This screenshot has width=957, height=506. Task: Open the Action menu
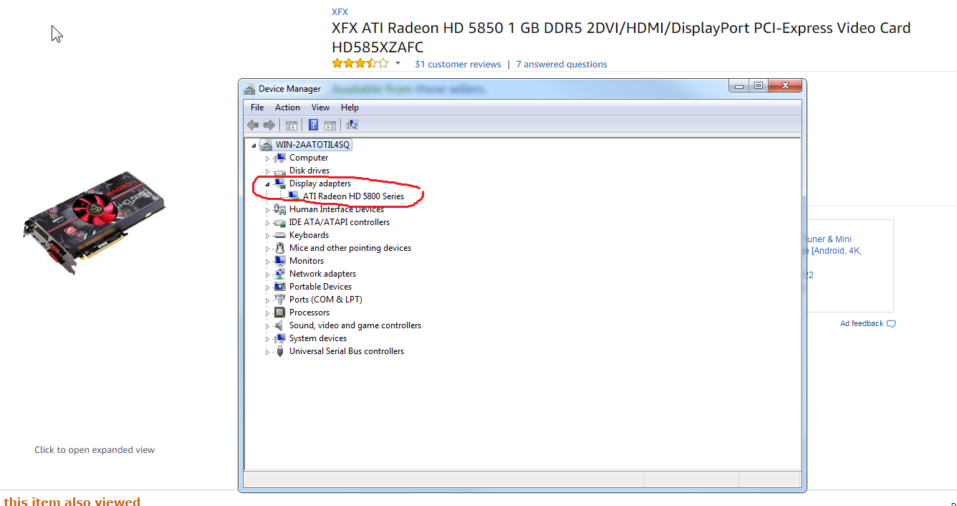(x=287, y=108)
